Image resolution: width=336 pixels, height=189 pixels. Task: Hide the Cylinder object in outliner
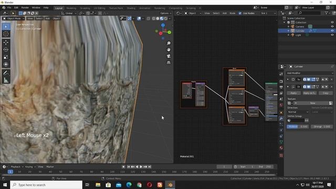[332, 31]
